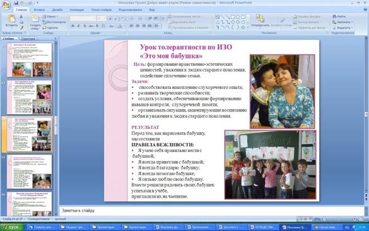Paste with the Вставить clipboard button
This screenshot has width=369, height=231.
(12, 21)
